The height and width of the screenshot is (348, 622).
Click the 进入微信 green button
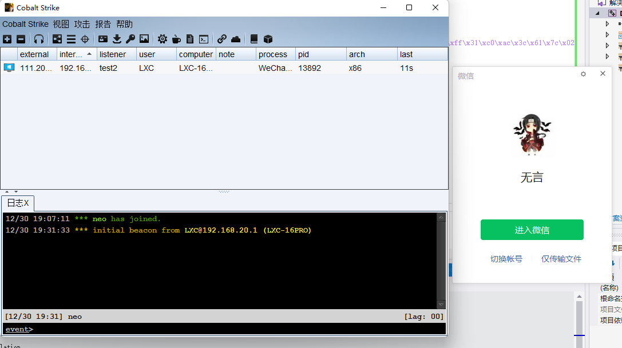[x=532, y=230]
